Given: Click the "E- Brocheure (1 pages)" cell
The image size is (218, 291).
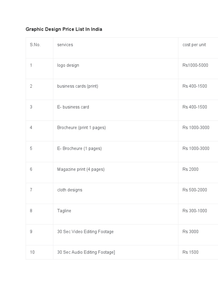Looking at the screenshot, I should pos(79,148).
